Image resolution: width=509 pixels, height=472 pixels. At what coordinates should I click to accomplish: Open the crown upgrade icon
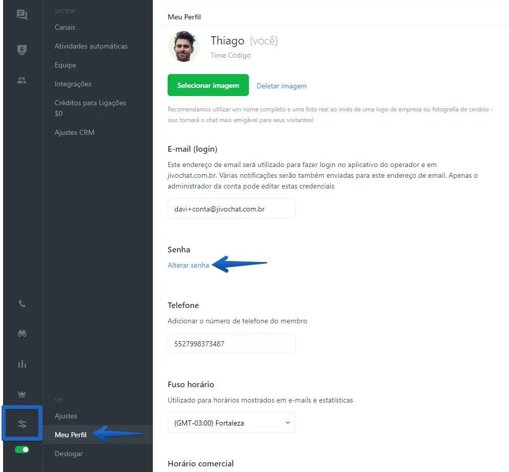point(21,394)
